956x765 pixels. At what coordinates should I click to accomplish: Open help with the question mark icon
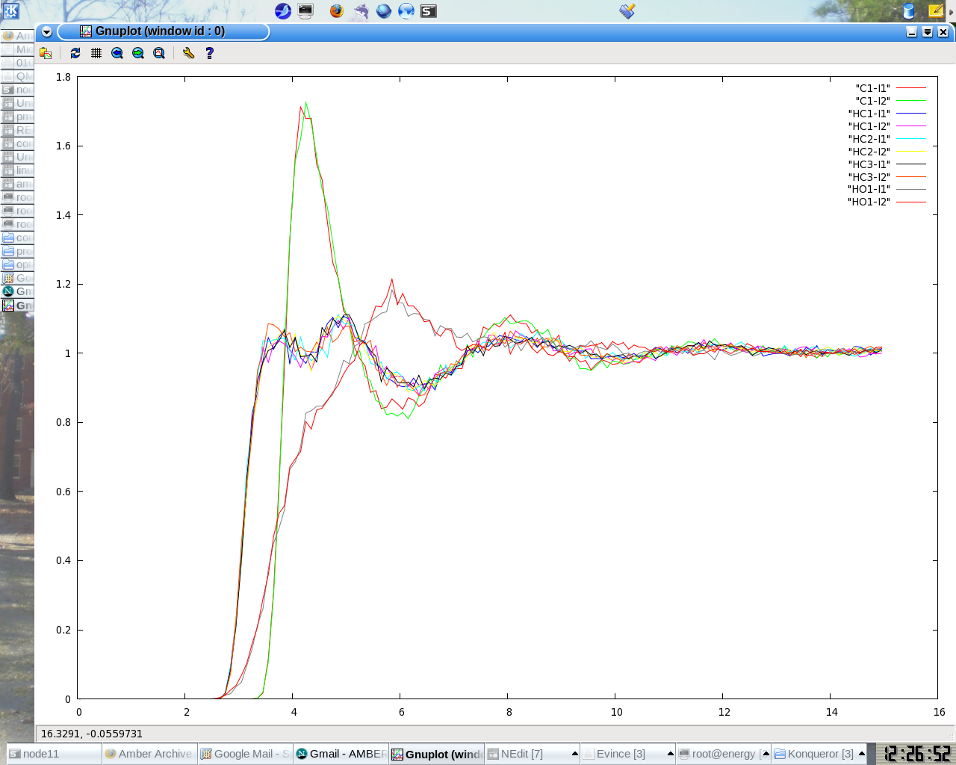(209, 53)
